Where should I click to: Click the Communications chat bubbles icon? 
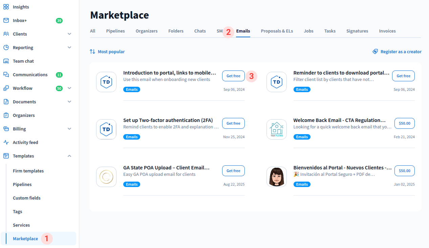[6, 75]
